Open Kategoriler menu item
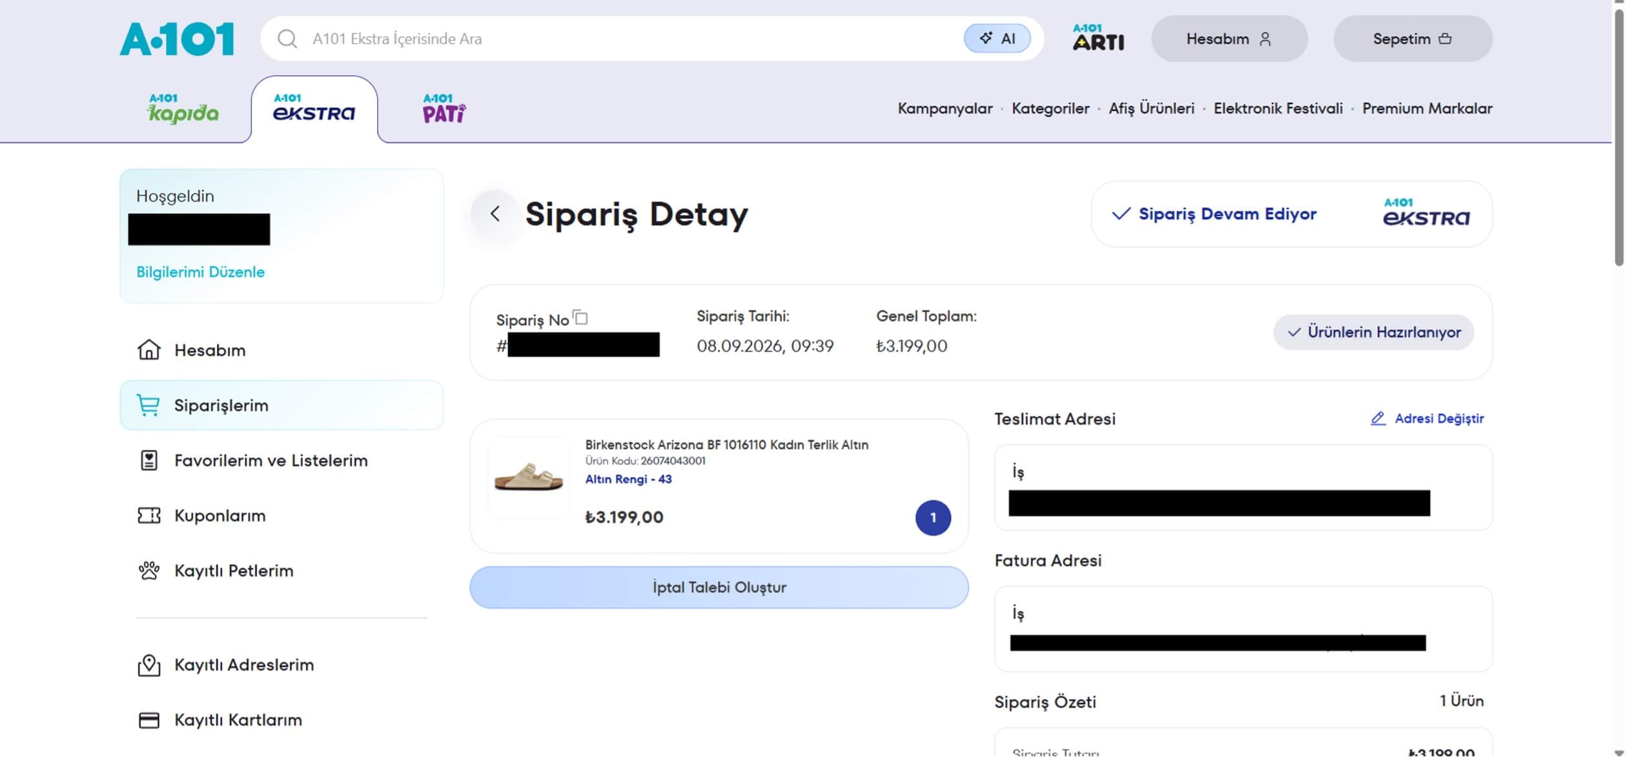 point(1050,108)
